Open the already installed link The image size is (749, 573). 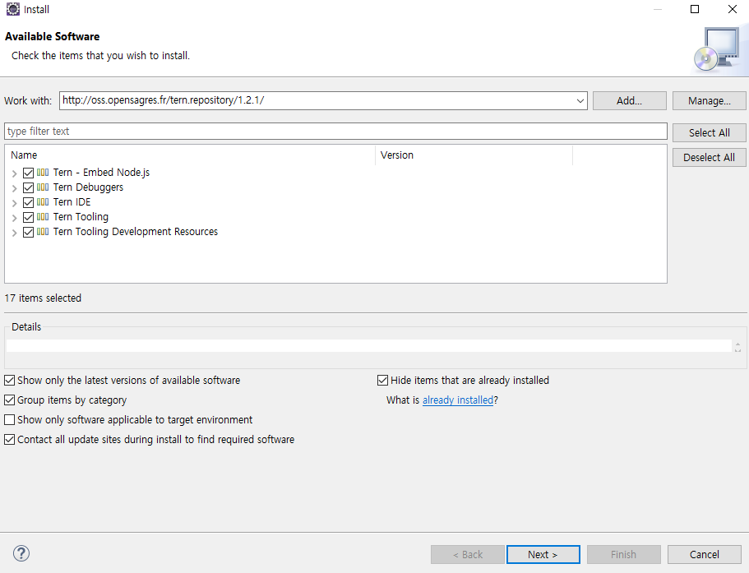(458, 400)
